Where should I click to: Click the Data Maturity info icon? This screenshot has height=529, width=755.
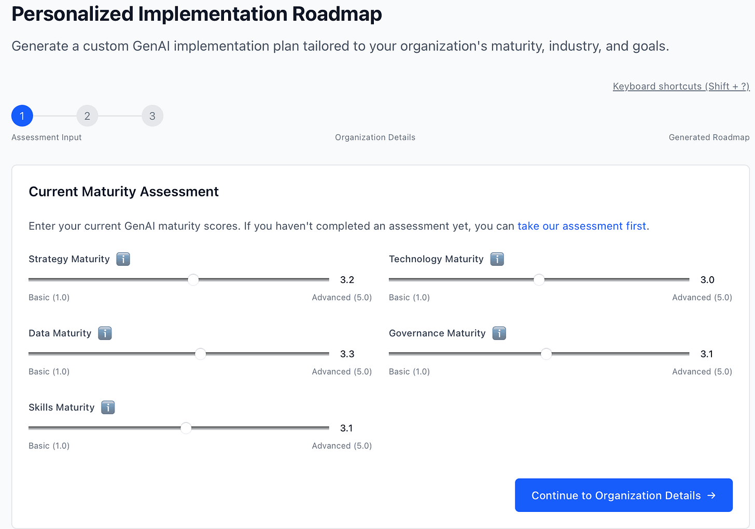[x=105, y=333]
